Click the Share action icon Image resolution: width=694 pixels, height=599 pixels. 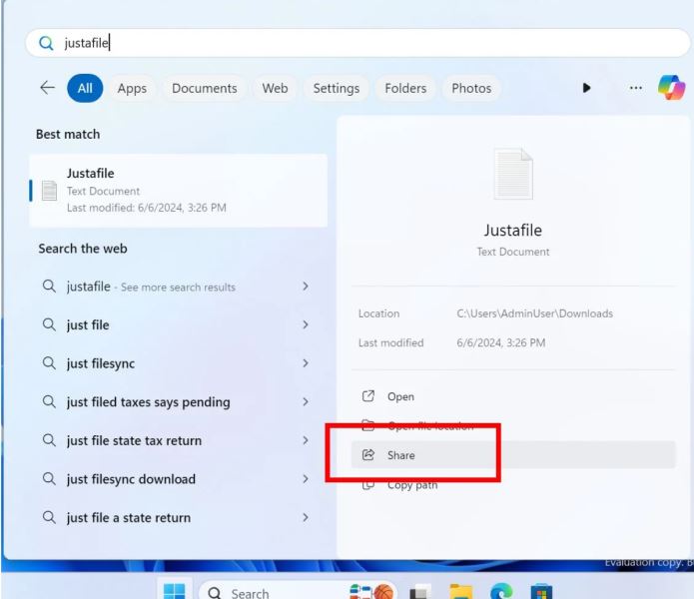pyautogui.click(x=368, y=455)
